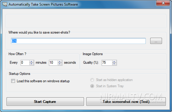Click the 'Quality (%):' label
Viewport: 172px width, 112px height.
pyautogui.click(x=91, y=63)
